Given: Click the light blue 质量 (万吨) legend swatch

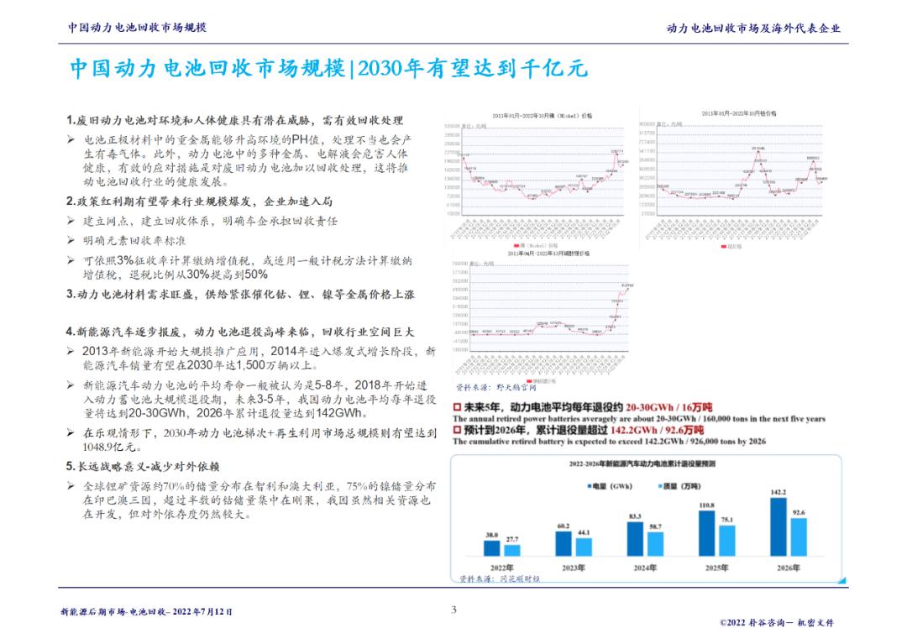Looking at the screenshot, I should click(660, 486).
